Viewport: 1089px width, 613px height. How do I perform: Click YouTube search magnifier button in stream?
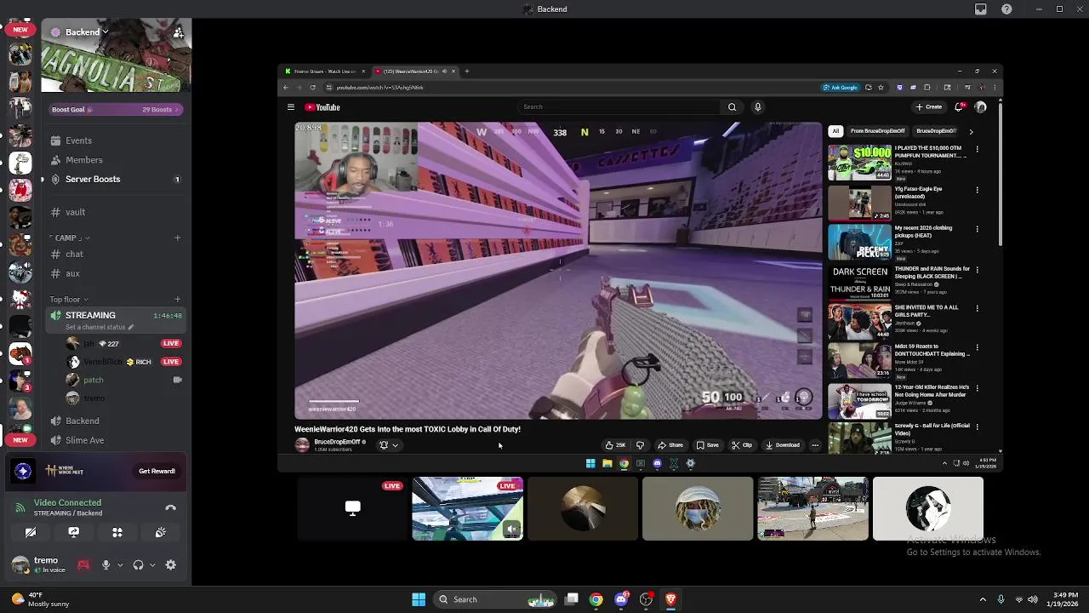point(732,107)
